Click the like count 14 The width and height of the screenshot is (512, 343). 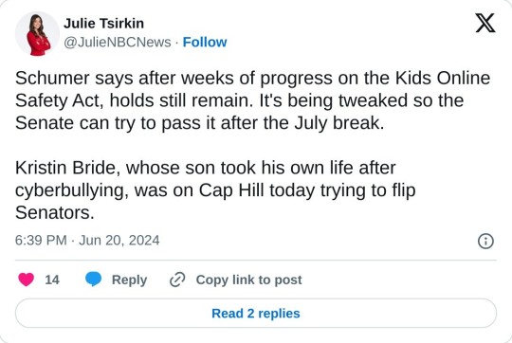[x=52, y=280]
